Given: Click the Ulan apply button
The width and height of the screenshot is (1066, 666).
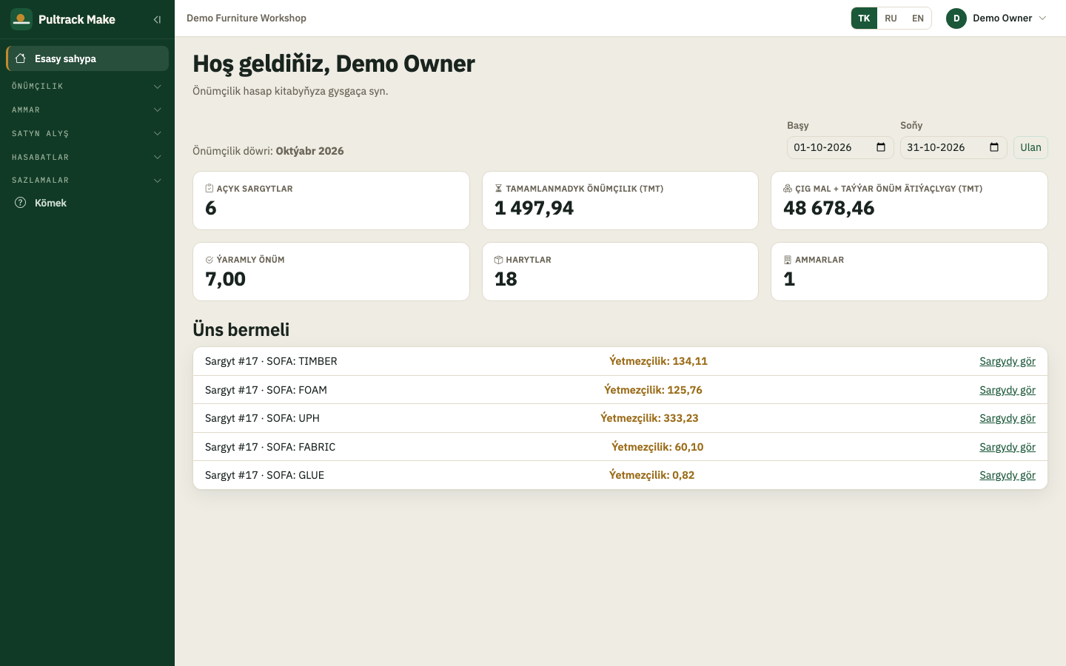Looking at the screenshot, I should coord(1030,147).
